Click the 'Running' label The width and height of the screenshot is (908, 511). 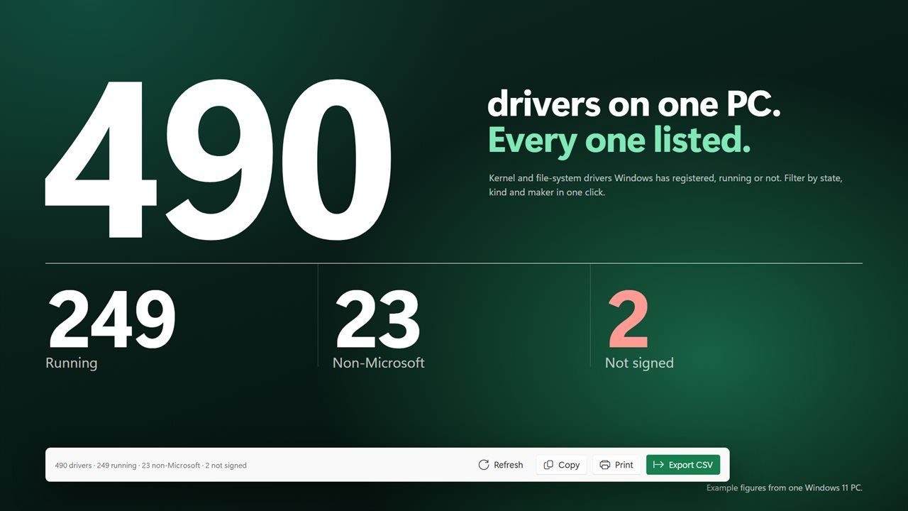point(71,363)
